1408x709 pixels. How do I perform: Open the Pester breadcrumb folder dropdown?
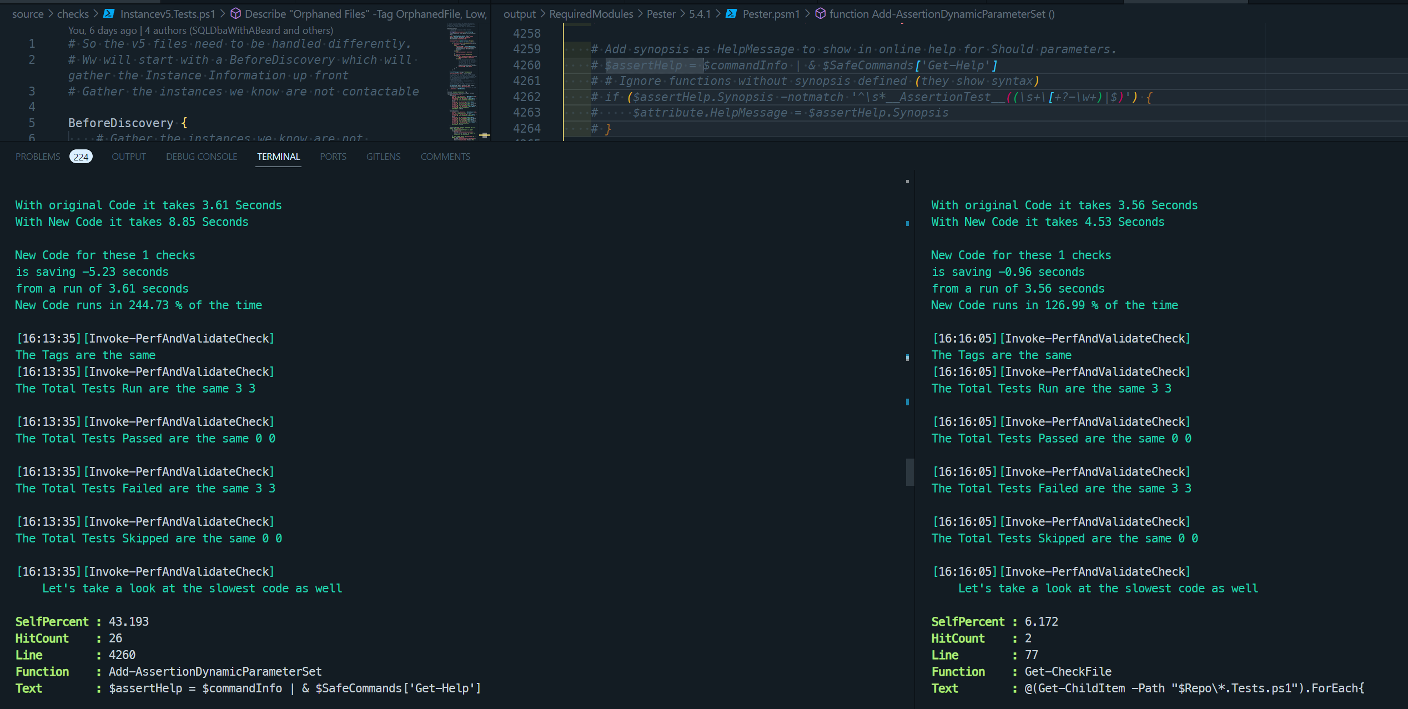(661, 14)
